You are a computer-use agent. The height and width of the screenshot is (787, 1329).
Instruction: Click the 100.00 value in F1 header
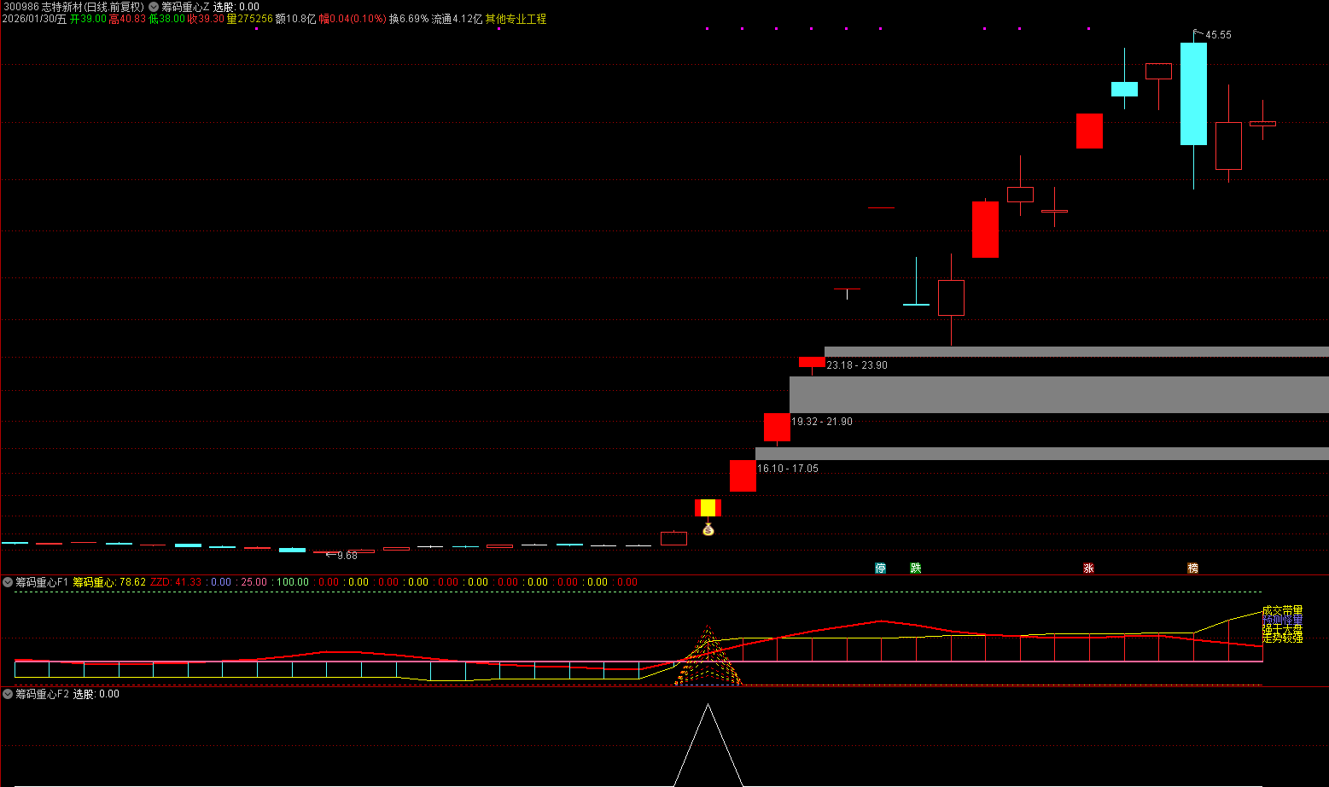click(293, 582)
